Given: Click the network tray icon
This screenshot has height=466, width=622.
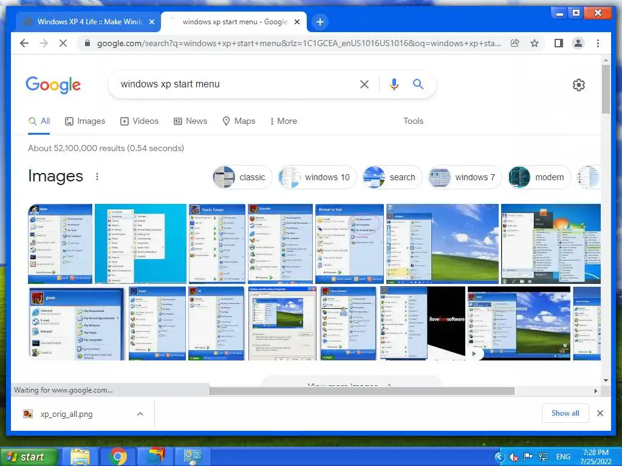Looking at the screenshot, I should [543, 457].
